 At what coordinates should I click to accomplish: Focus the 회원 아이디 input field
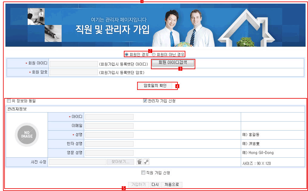pos(74,64)
